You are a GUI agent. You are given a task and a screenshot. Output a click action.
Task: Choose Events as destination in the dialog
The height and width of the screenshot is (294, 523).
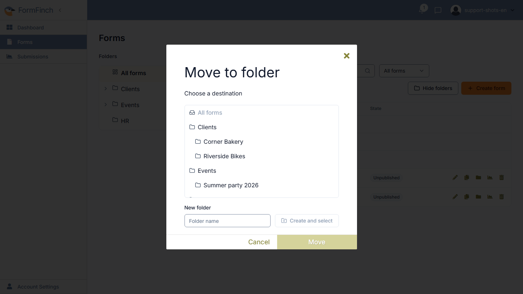click(x=261, y=171)
